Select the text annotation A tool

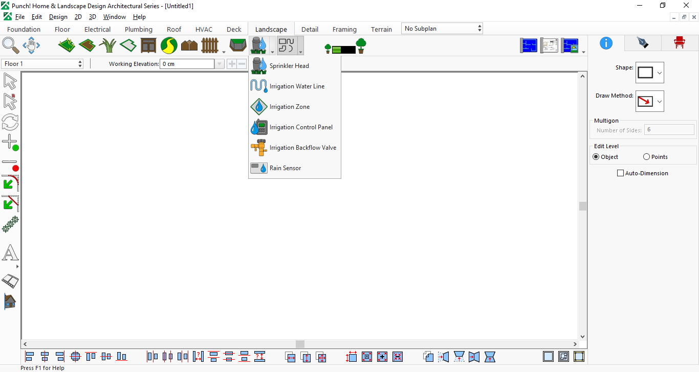pyautogui.click(x=10, y=253)
